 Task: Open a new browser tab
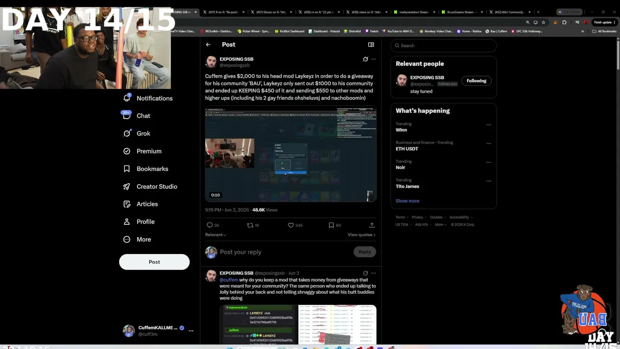click(x=538, y=12)
